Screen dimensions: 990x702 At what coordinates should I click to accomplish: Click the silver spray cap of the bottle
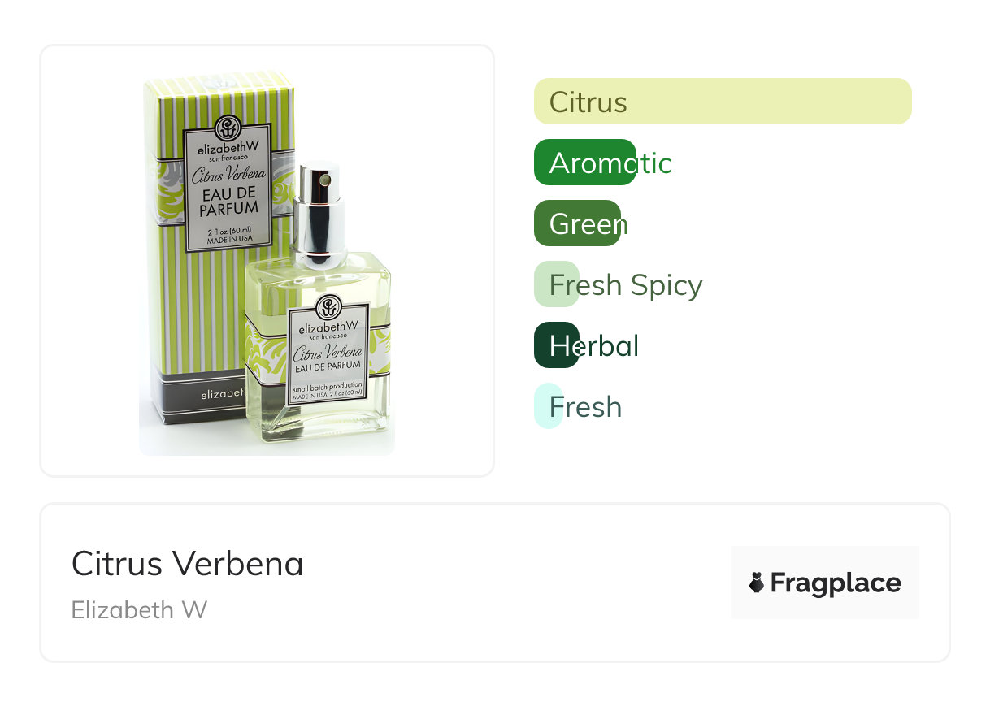[318, 214]
